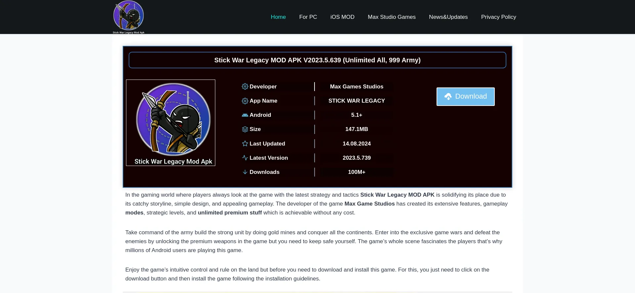Click the gear icon beside App Name
The height and width of the screenshot is (293, 635).
click(x=245, y=101)
